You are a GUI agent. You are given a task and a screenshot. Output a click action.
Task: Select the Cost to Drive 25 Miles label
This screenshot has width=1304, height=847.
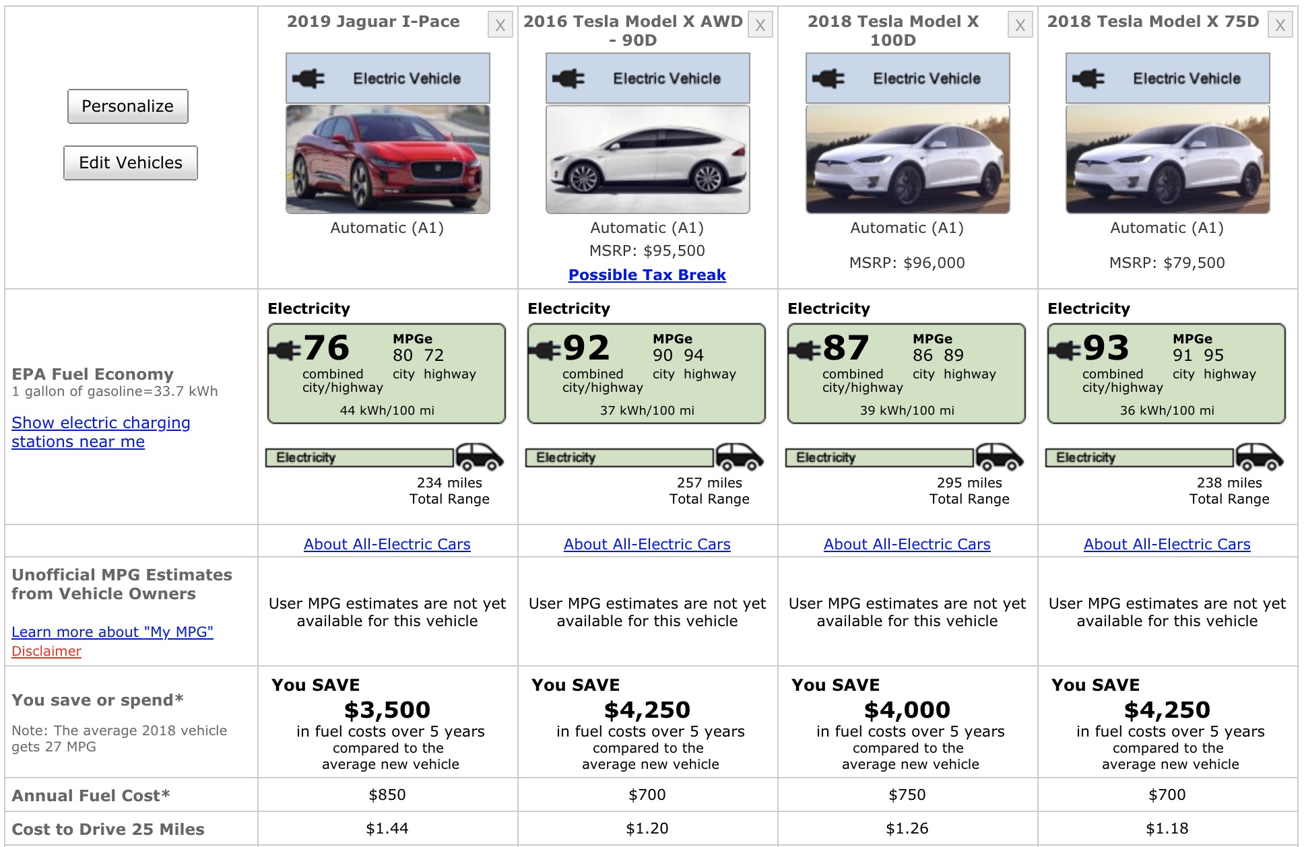pyautogui.click(x=108, y=829)
